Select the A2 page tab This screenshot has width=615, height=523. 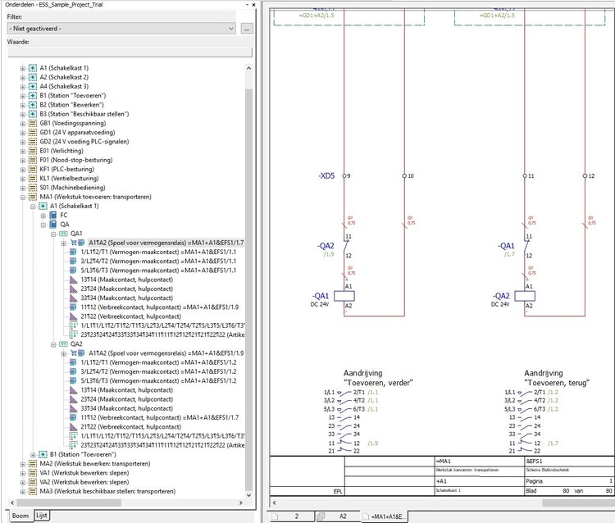344,516
